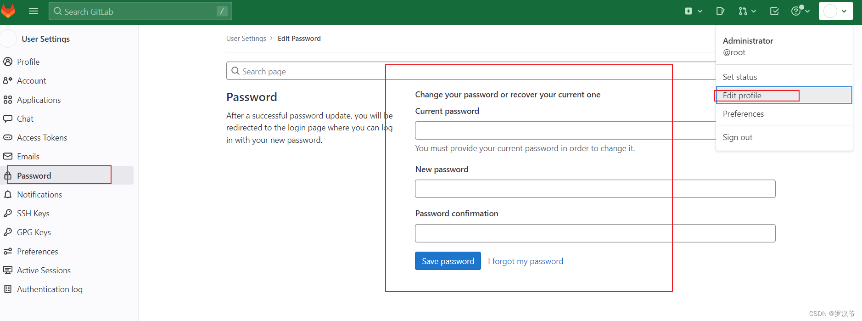This screenshot has height=321, width=862.
Task: Open Chat settings in sidebar
Action: [x=25, y=118]
